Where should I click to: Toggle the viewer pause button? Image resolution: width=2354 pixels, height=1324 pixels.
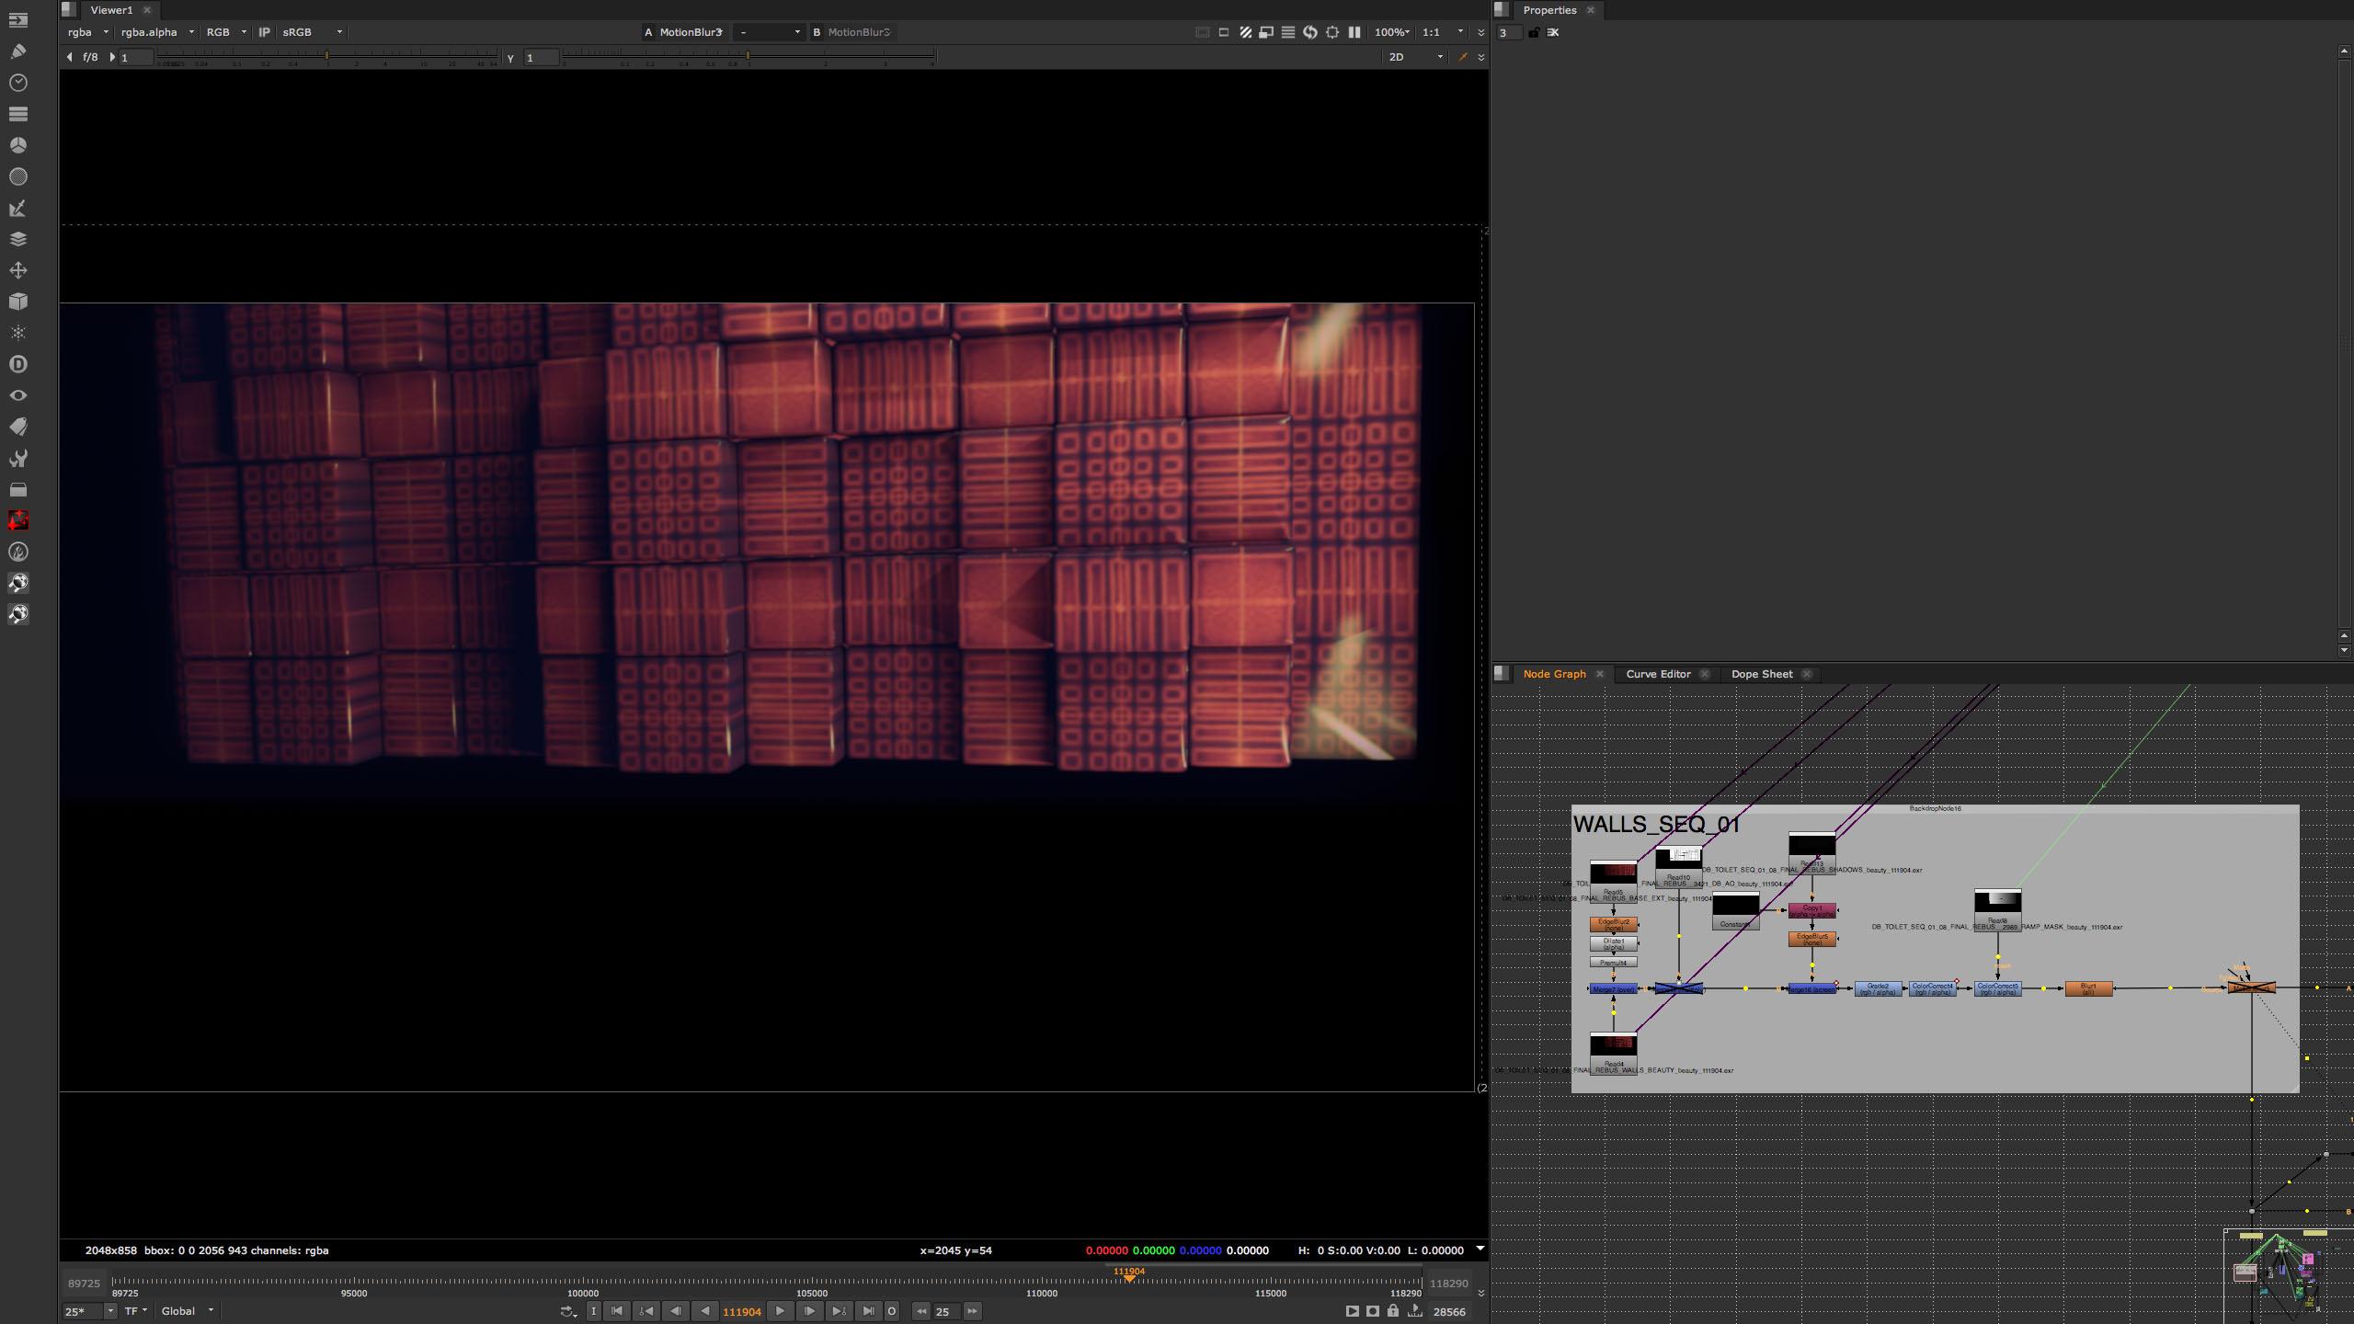1354,32
